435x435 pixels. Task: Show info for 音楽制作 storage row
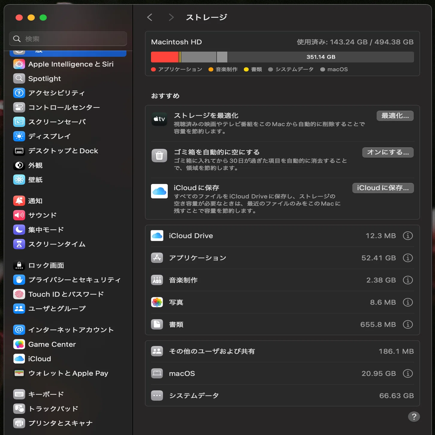408,280
